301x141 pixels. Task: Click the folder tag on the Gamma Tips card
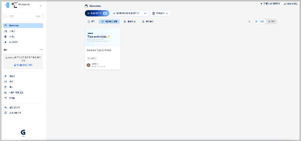click(x=92, y=58)
